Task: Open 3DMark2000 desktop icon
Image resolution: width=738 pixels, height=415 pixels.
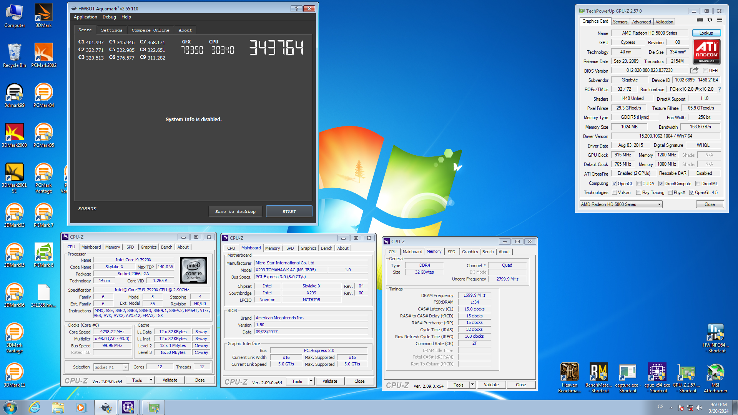Action: pos(14,135)
